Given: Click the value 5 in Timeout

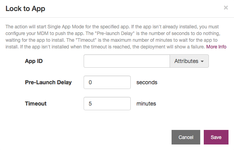Looking at the screenshot, I should [90, 104].
